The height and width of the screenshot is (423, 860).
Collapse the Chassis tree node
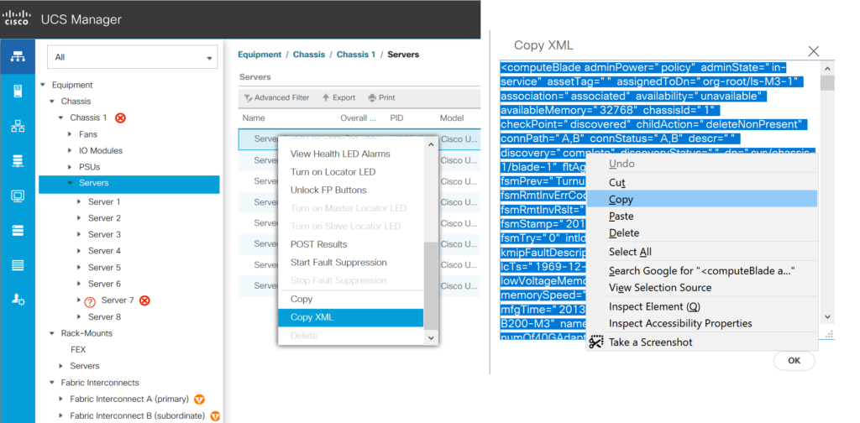(x=52, y=102)
